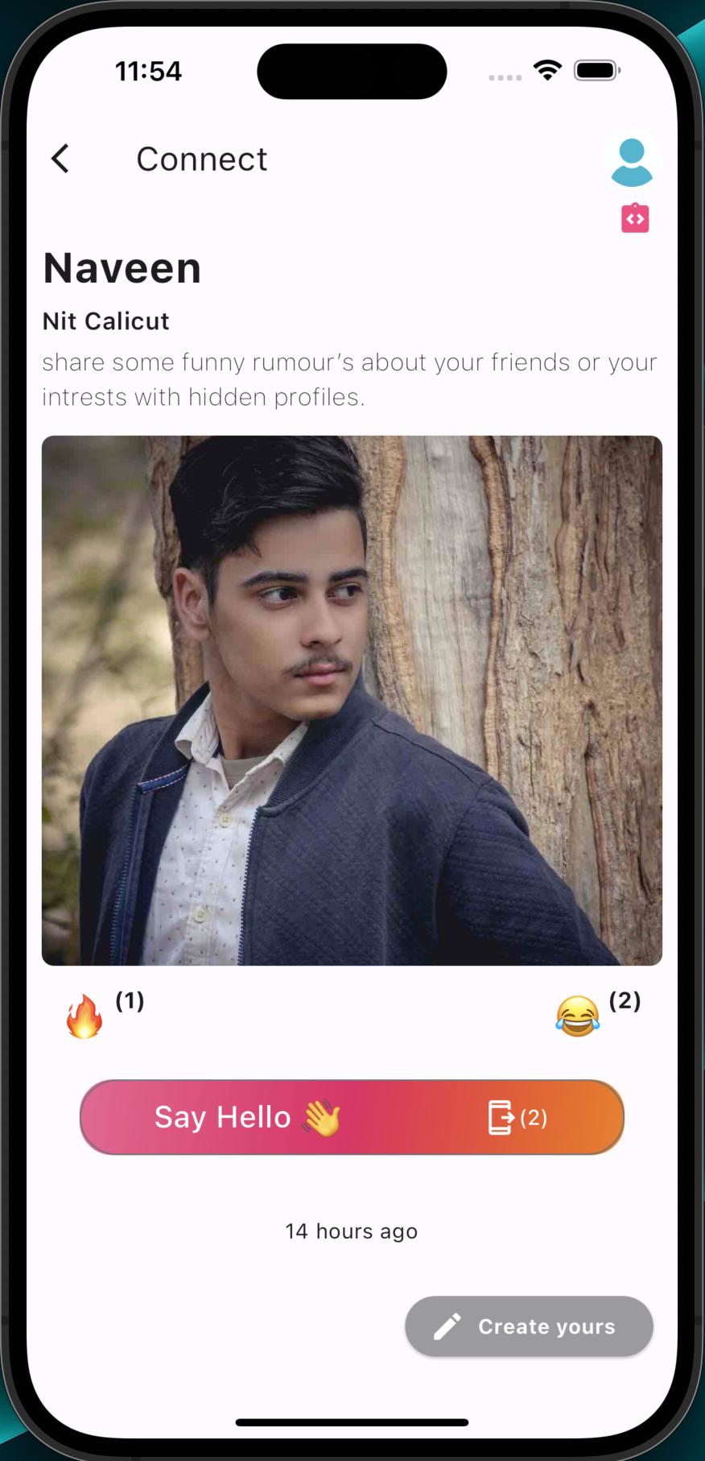Tap the pencil icon on Create yours
This screenshot has height=1461, width=705.
pyautogui.click(x=447, y=1326)
